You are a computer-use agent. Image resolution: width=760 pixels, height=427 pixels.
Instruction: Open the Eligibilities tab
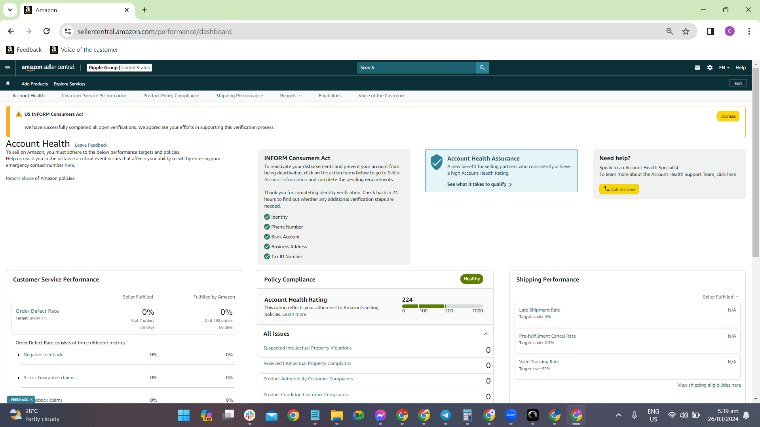tap(330, 96)
